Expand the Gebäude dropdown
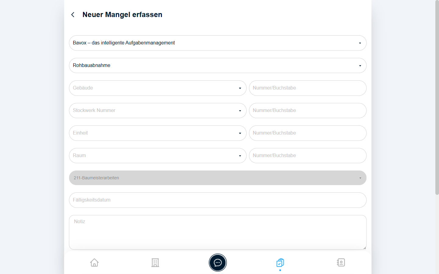This screenshot has height=274, width=439. coord(158,88)
